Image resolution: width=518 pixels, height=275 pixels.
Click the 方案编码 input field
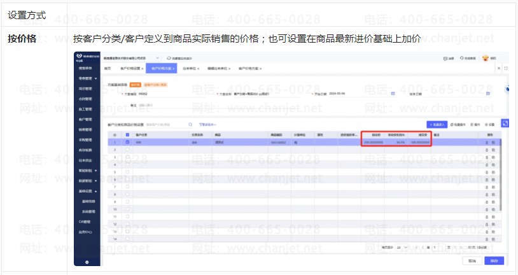[x=171, y=94]
